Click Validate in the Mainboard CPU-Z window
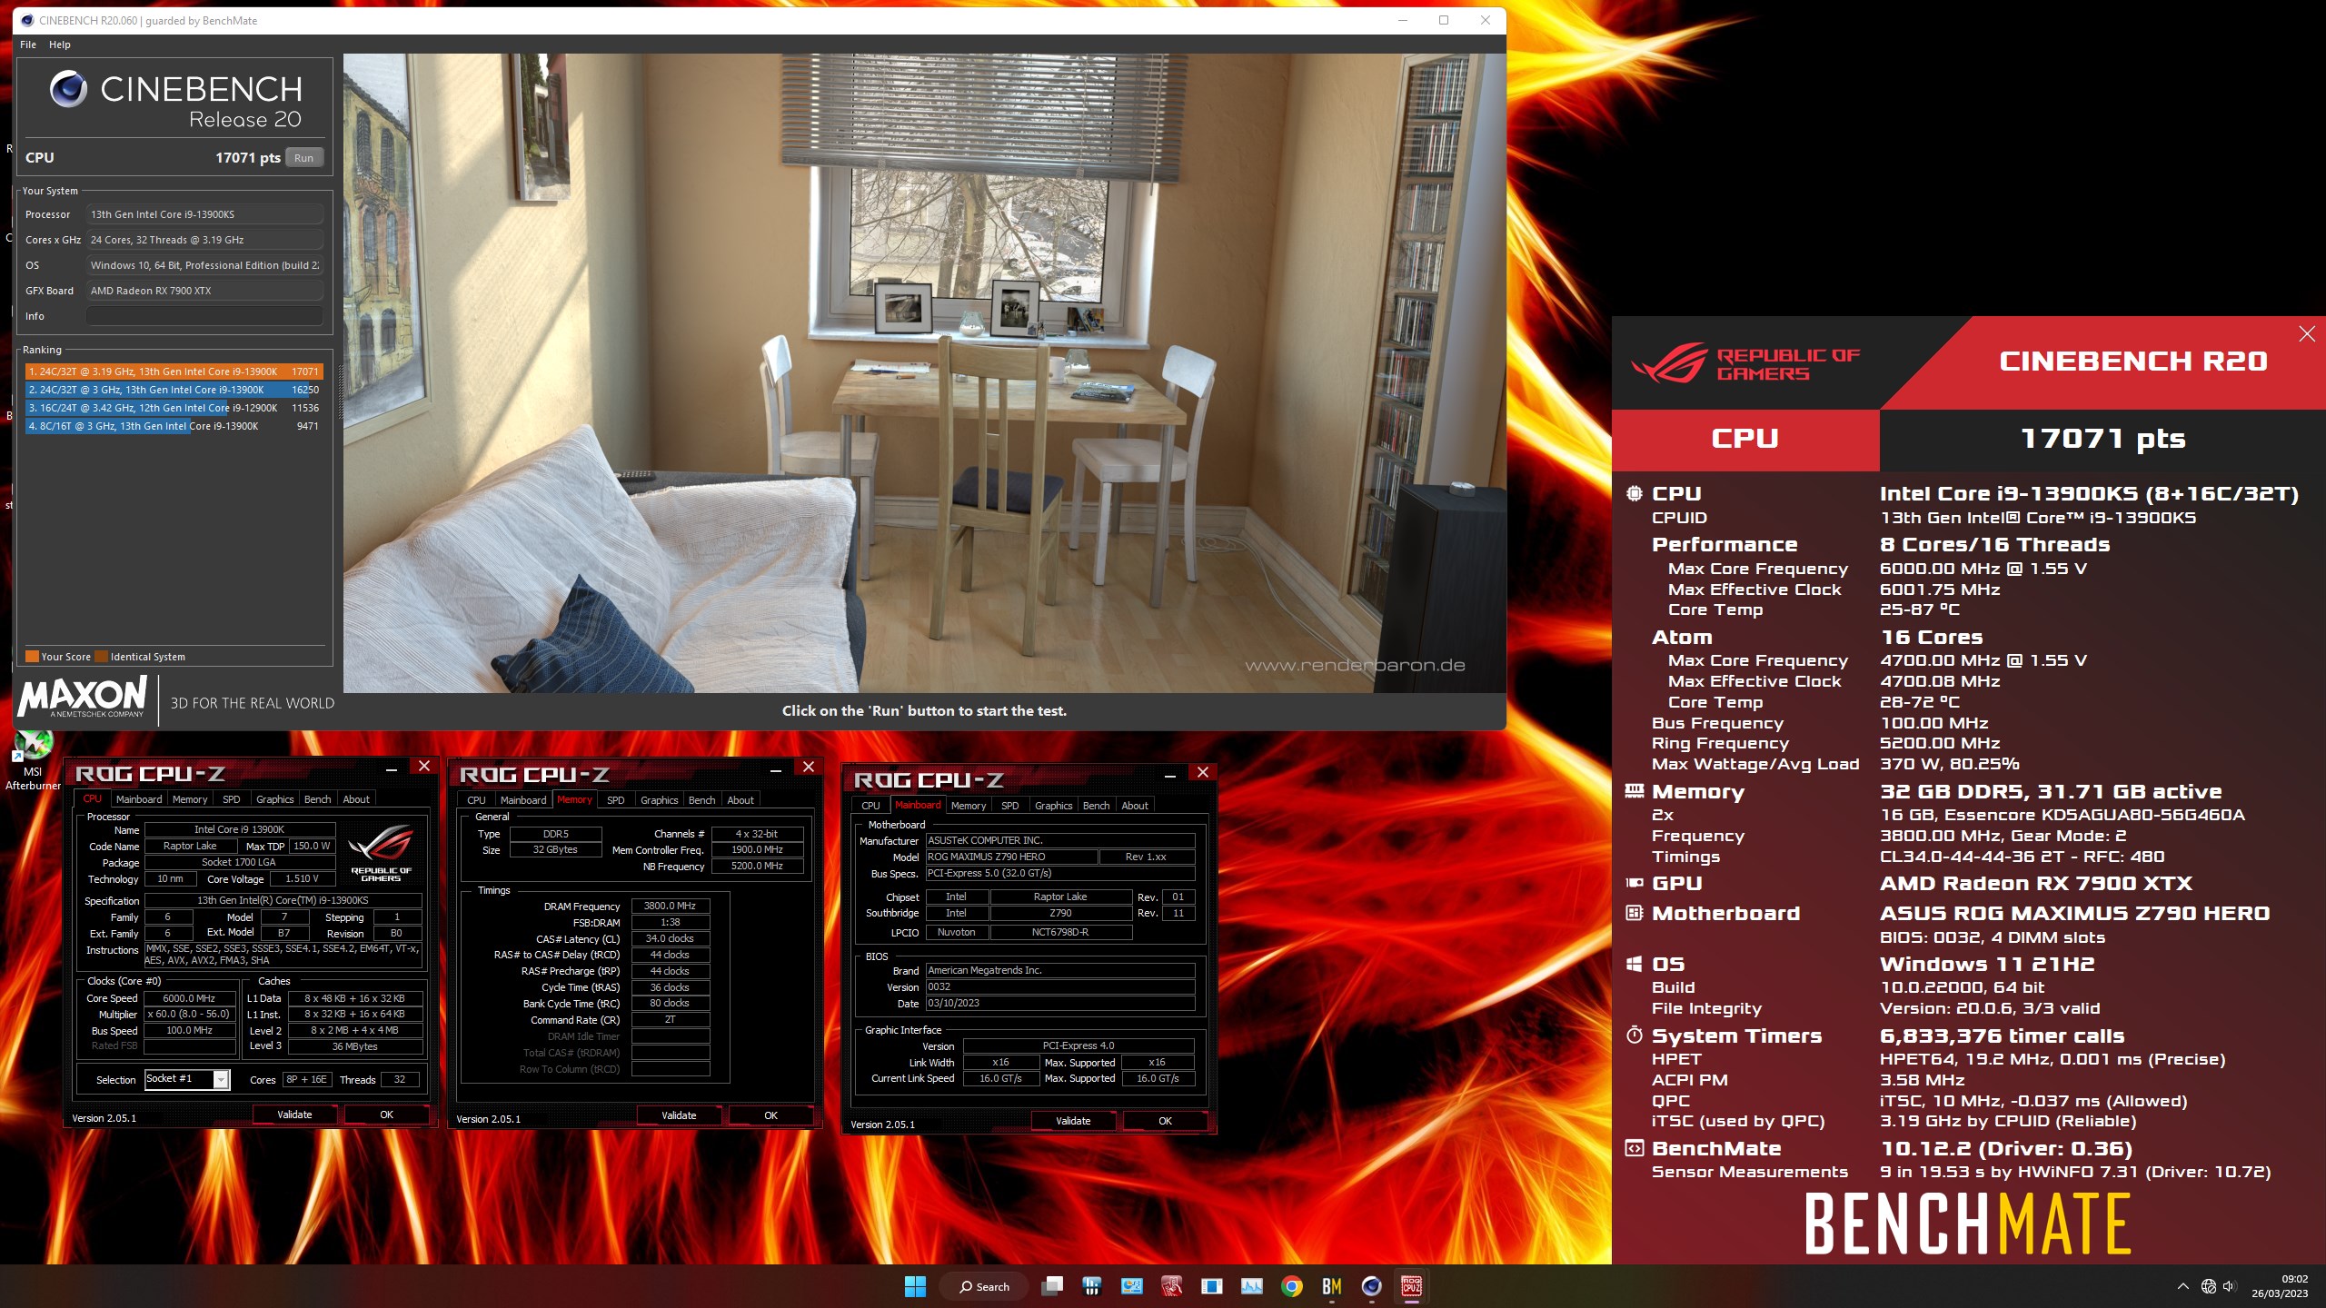 click(x=1073, y=1121)
